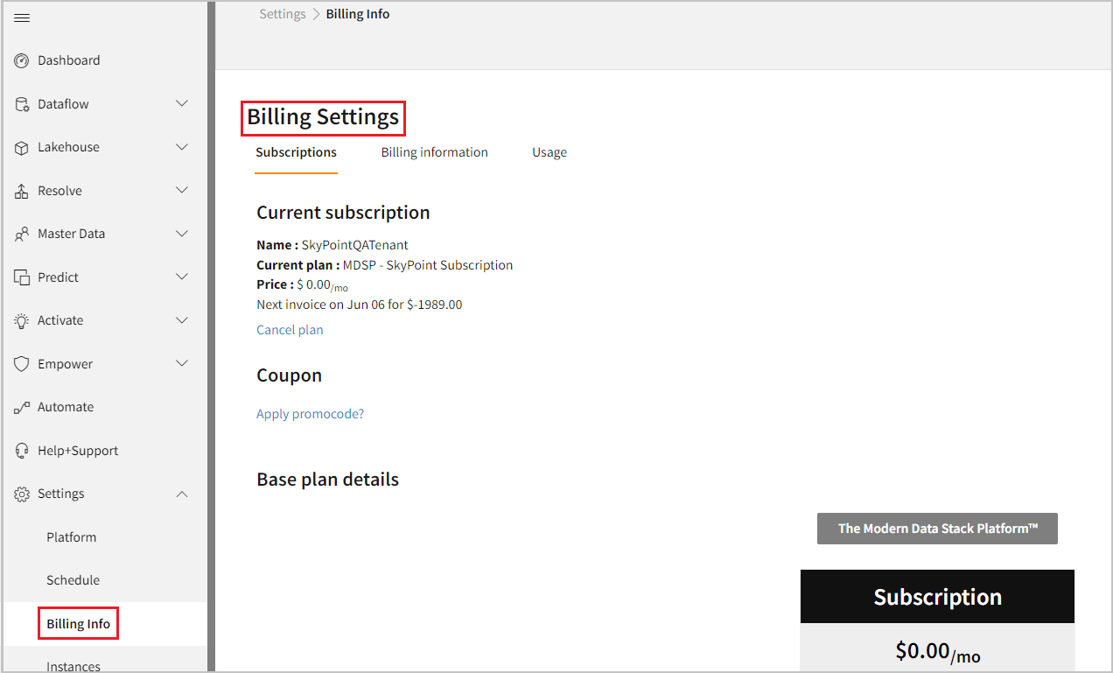This screenshot has width=1113, height=673.
Task: Select Billing Info in sidebar
Action: pos(79,624)
